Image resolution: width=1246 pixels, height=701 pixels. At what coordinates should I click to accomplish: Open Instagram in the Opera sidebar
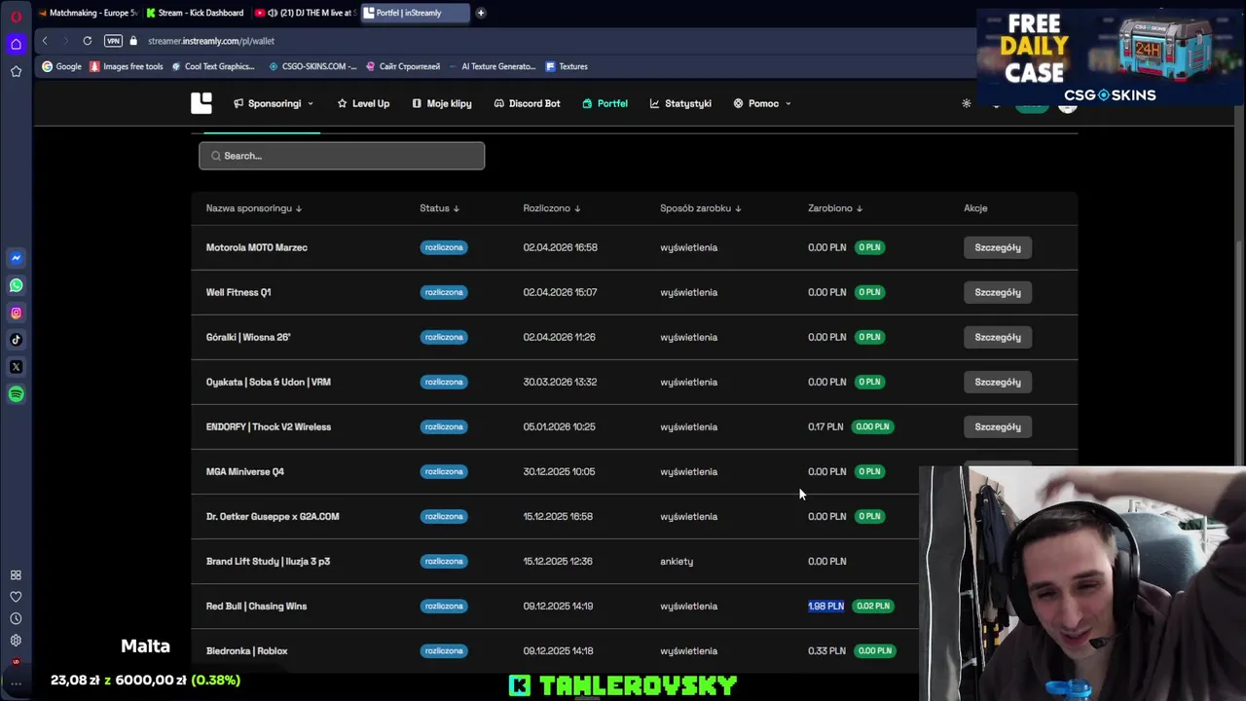coord(16,313)
